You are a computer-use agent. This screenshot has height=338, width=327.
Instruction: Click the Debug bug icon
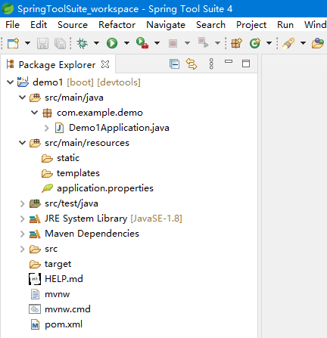point(82,43)
